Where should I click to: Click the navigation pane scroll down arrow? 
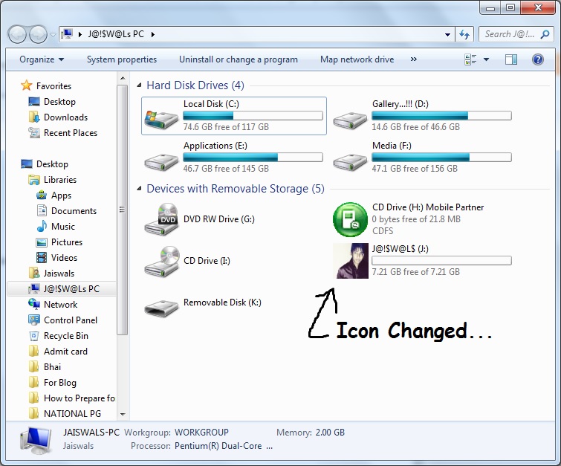tap(123, 415)
